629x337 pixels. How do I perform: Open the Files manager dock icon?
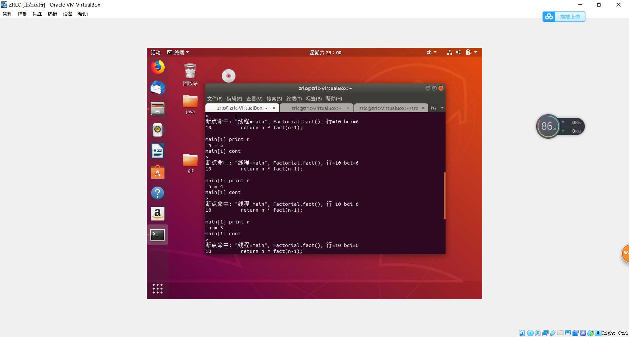click(x=158, y=109)
